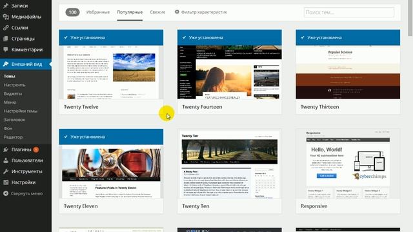Open the Заголовок submenu link

pos(14,119)
